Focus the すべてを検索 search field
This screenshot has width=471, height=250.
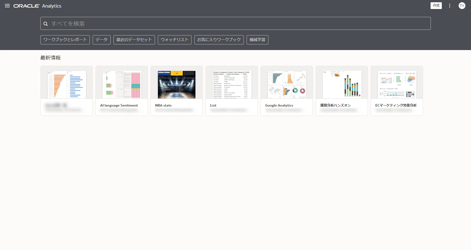click(x=235, y=23)
